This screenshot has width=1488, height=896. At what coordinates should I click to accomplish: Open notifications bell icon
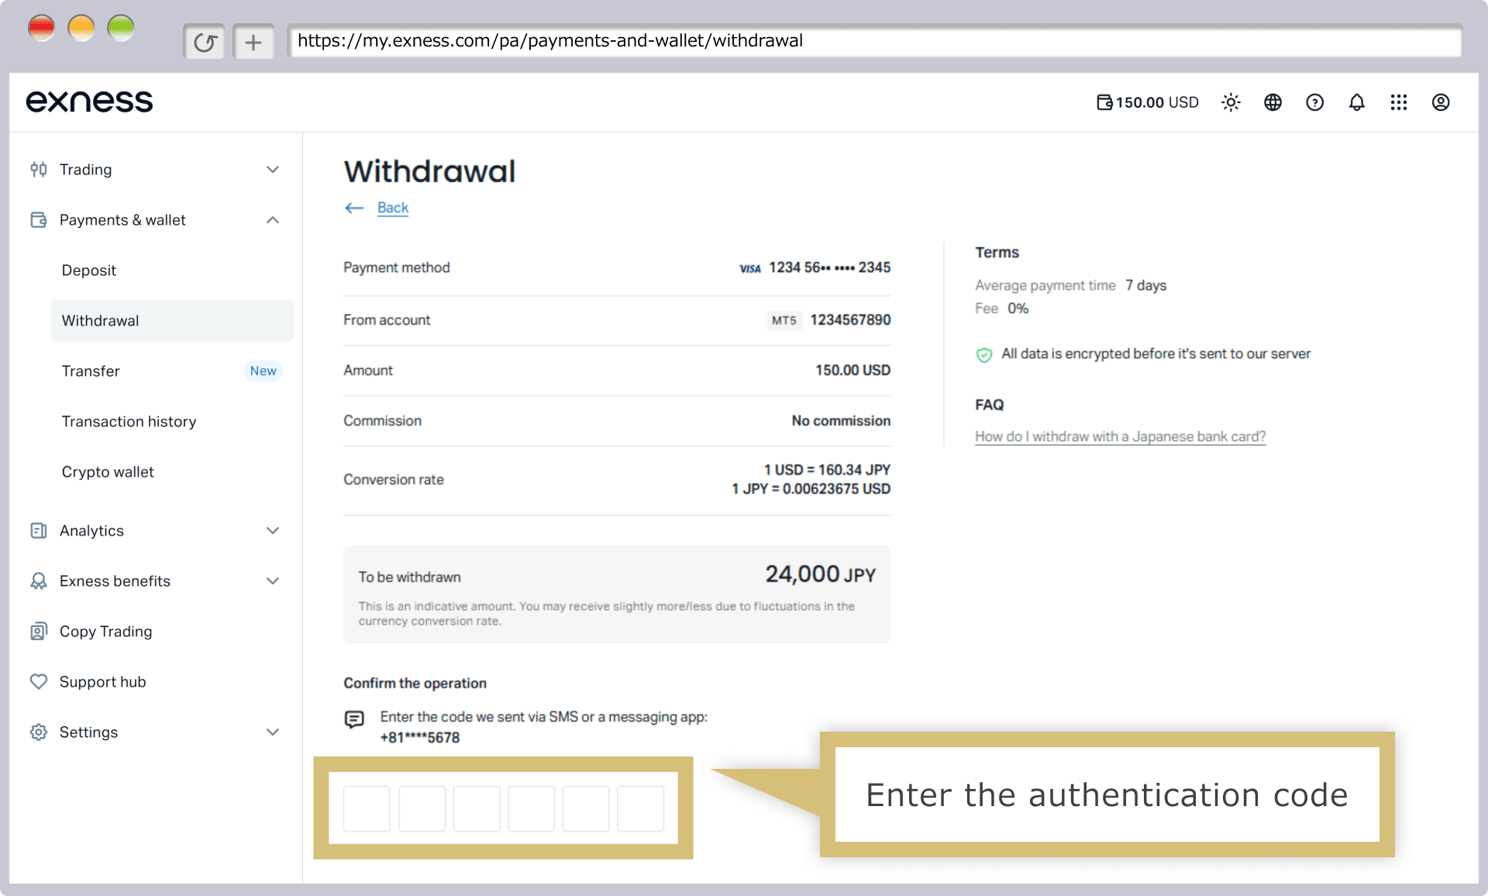[1356, 102]
